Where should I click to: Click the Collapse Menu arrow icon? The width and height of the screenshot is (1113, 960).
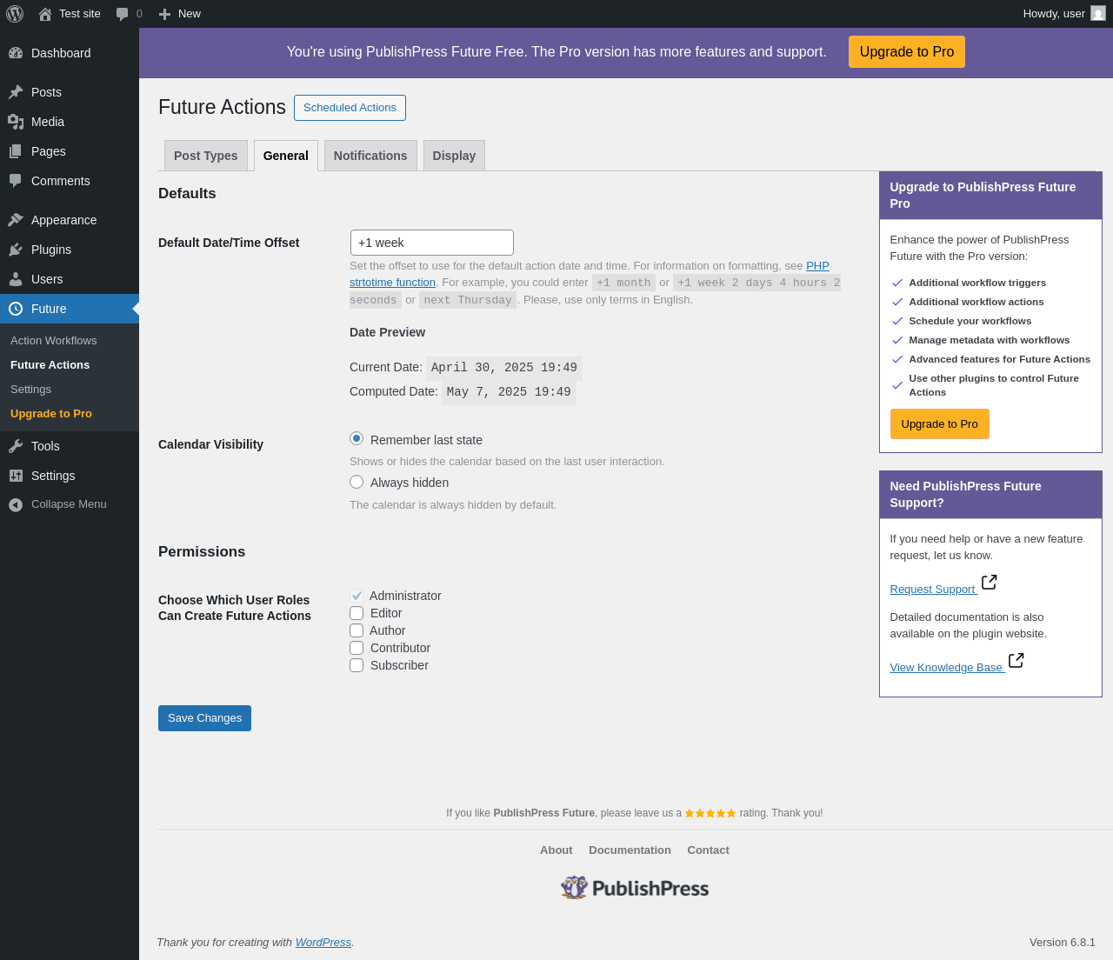point(16,505)
